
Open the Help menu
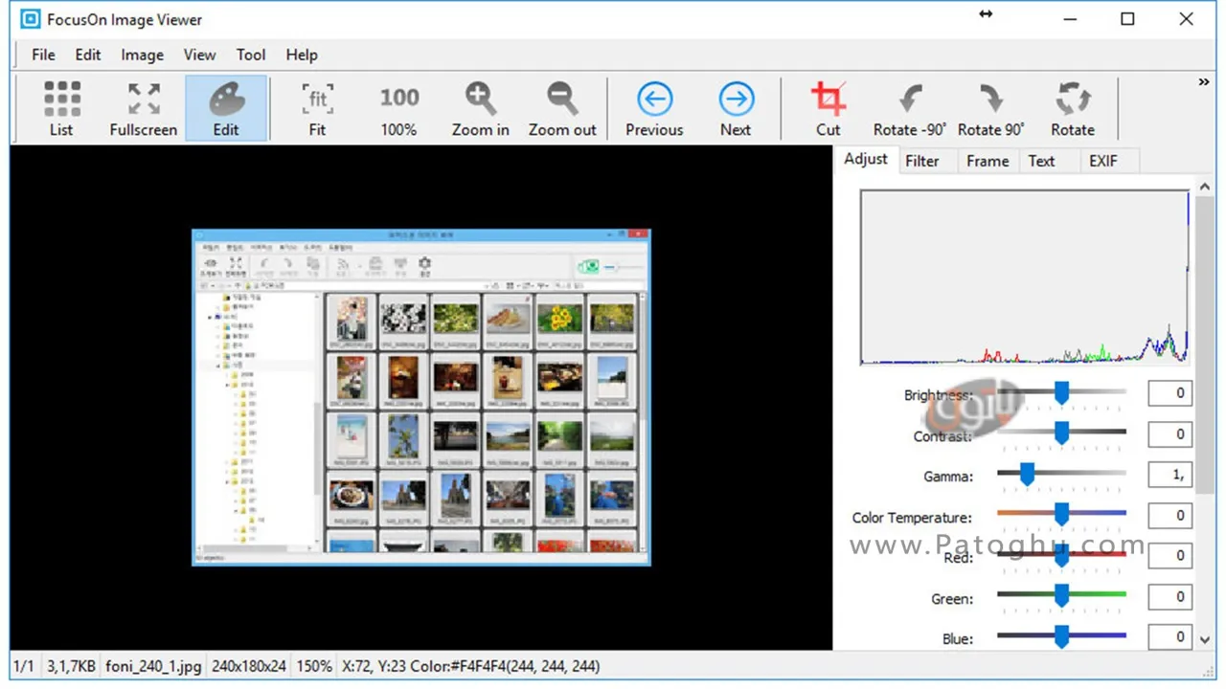(x=302, y=55)
